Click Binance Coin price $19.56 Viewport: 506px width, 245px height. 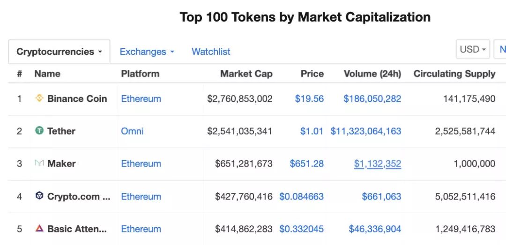tap(309, 99)
